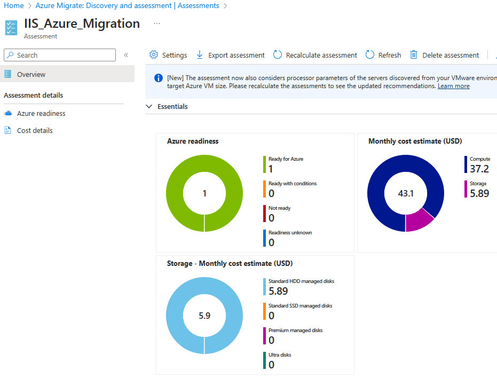Collapse the Essentials section chevron
This screenshot has height=378, width=497.
(149, 106)
